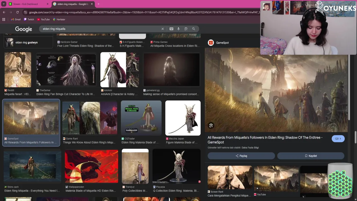Open the All Rewards From Miquella's Followers title link
Screen dimensions: 357x201
[265, 140]
